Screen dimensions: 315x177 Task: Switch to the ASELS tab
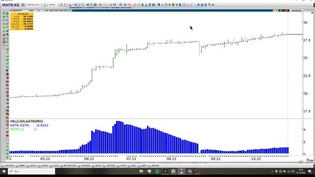(132, 166)
